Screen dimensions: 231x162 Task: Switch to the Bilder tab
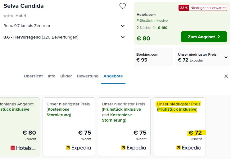pyautogui.click(x=66, y=76)
